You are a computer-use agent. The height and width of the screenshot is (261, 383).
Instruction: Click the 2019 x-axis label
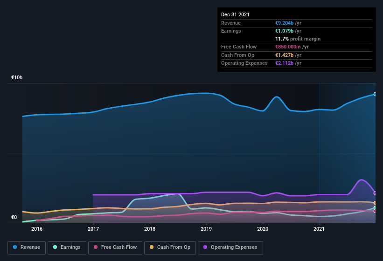[x=206, y=229]
